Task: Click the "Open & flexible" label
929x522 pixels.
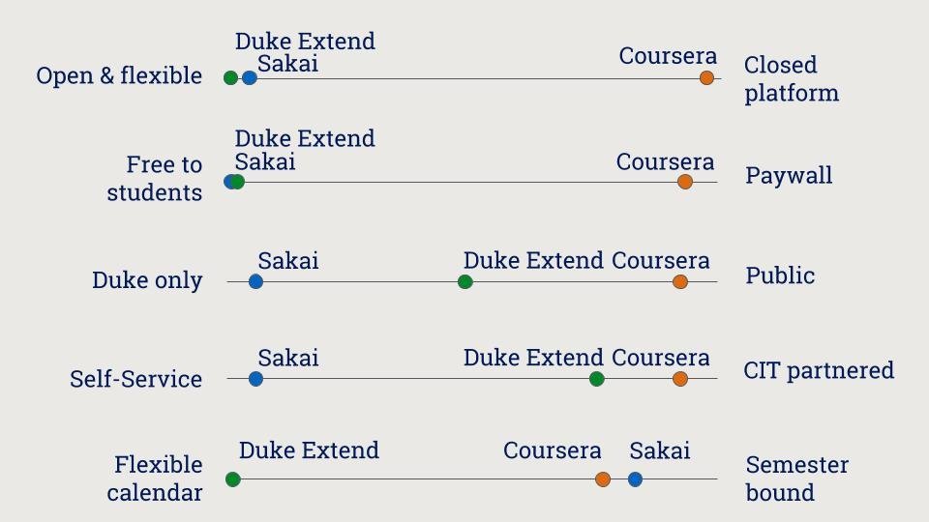Action: tap(119, 75)
